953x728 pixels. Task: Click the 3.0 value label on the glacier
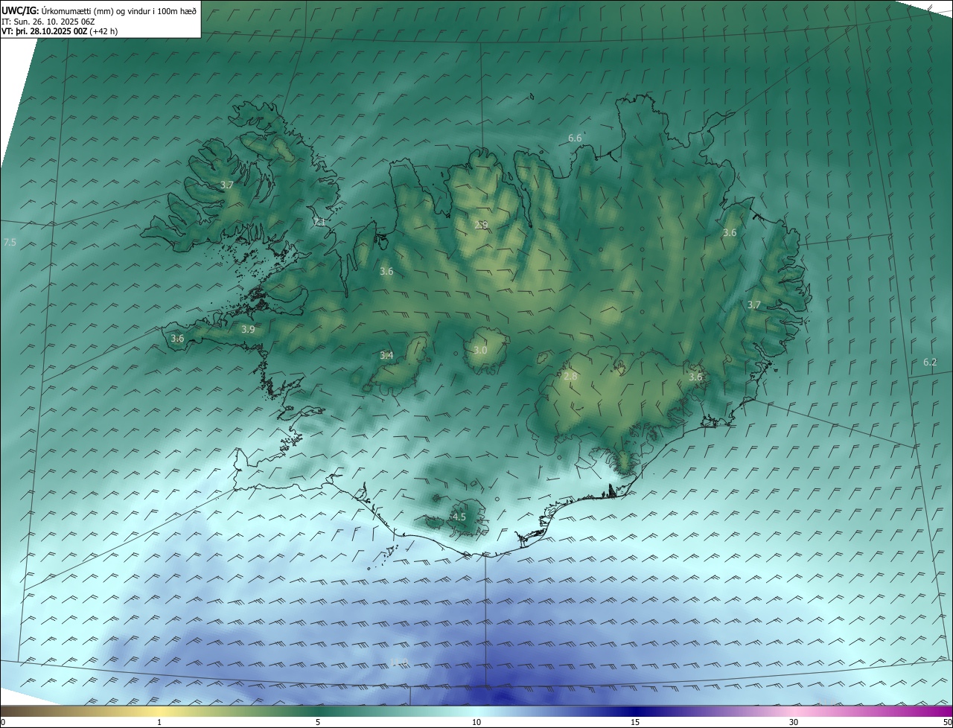click(x=480, y=351)
